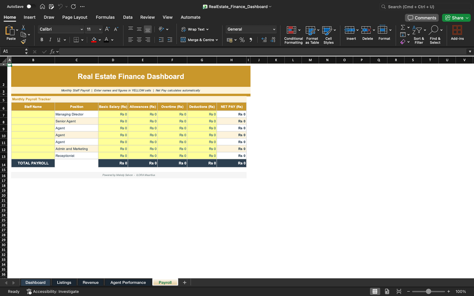The height and width of the screenshot is (296, 474).
Task: Toggle Italic formatting
Action: click(x=50, y=40)
